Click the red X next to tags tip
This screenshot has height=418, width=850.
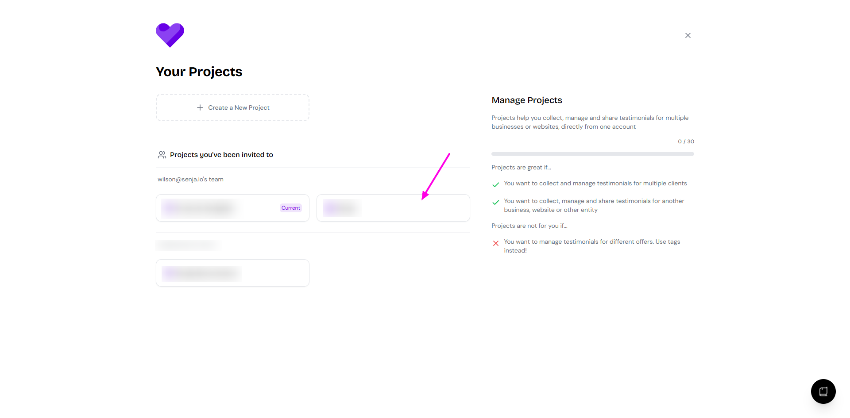pos(496,243)
